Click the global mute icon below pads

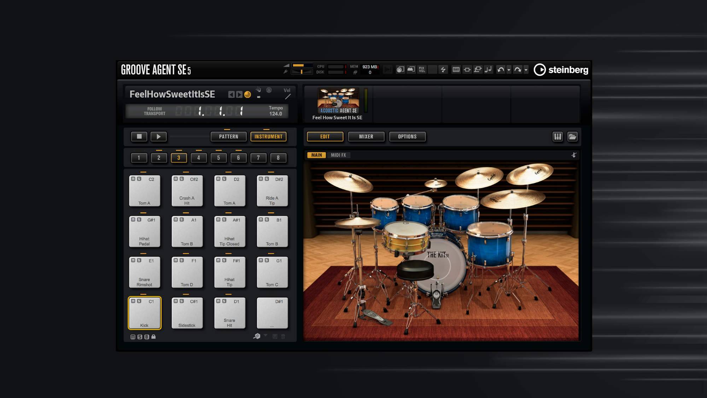tap(133, 337)
